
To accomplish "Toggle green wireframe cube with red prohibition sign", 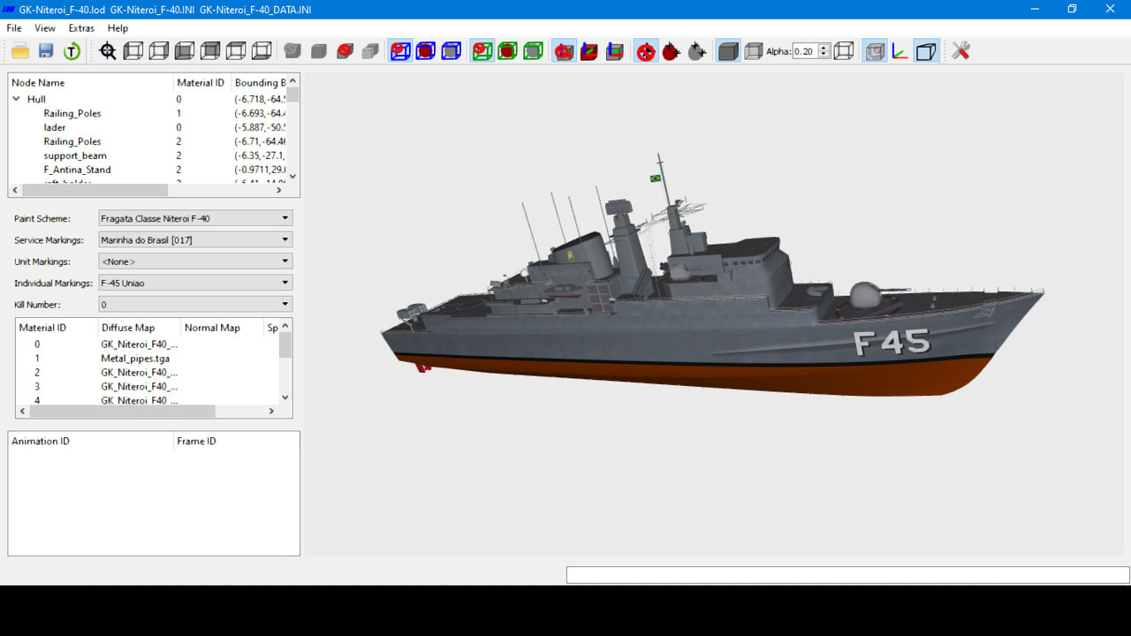I will 482,51.
